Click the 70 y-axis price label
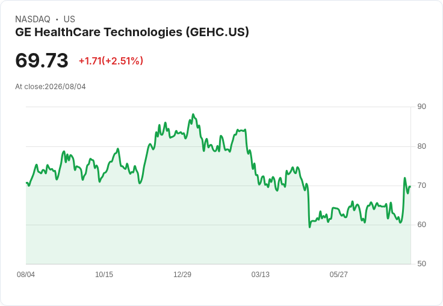443x306 pixels. tap(421, 186)
